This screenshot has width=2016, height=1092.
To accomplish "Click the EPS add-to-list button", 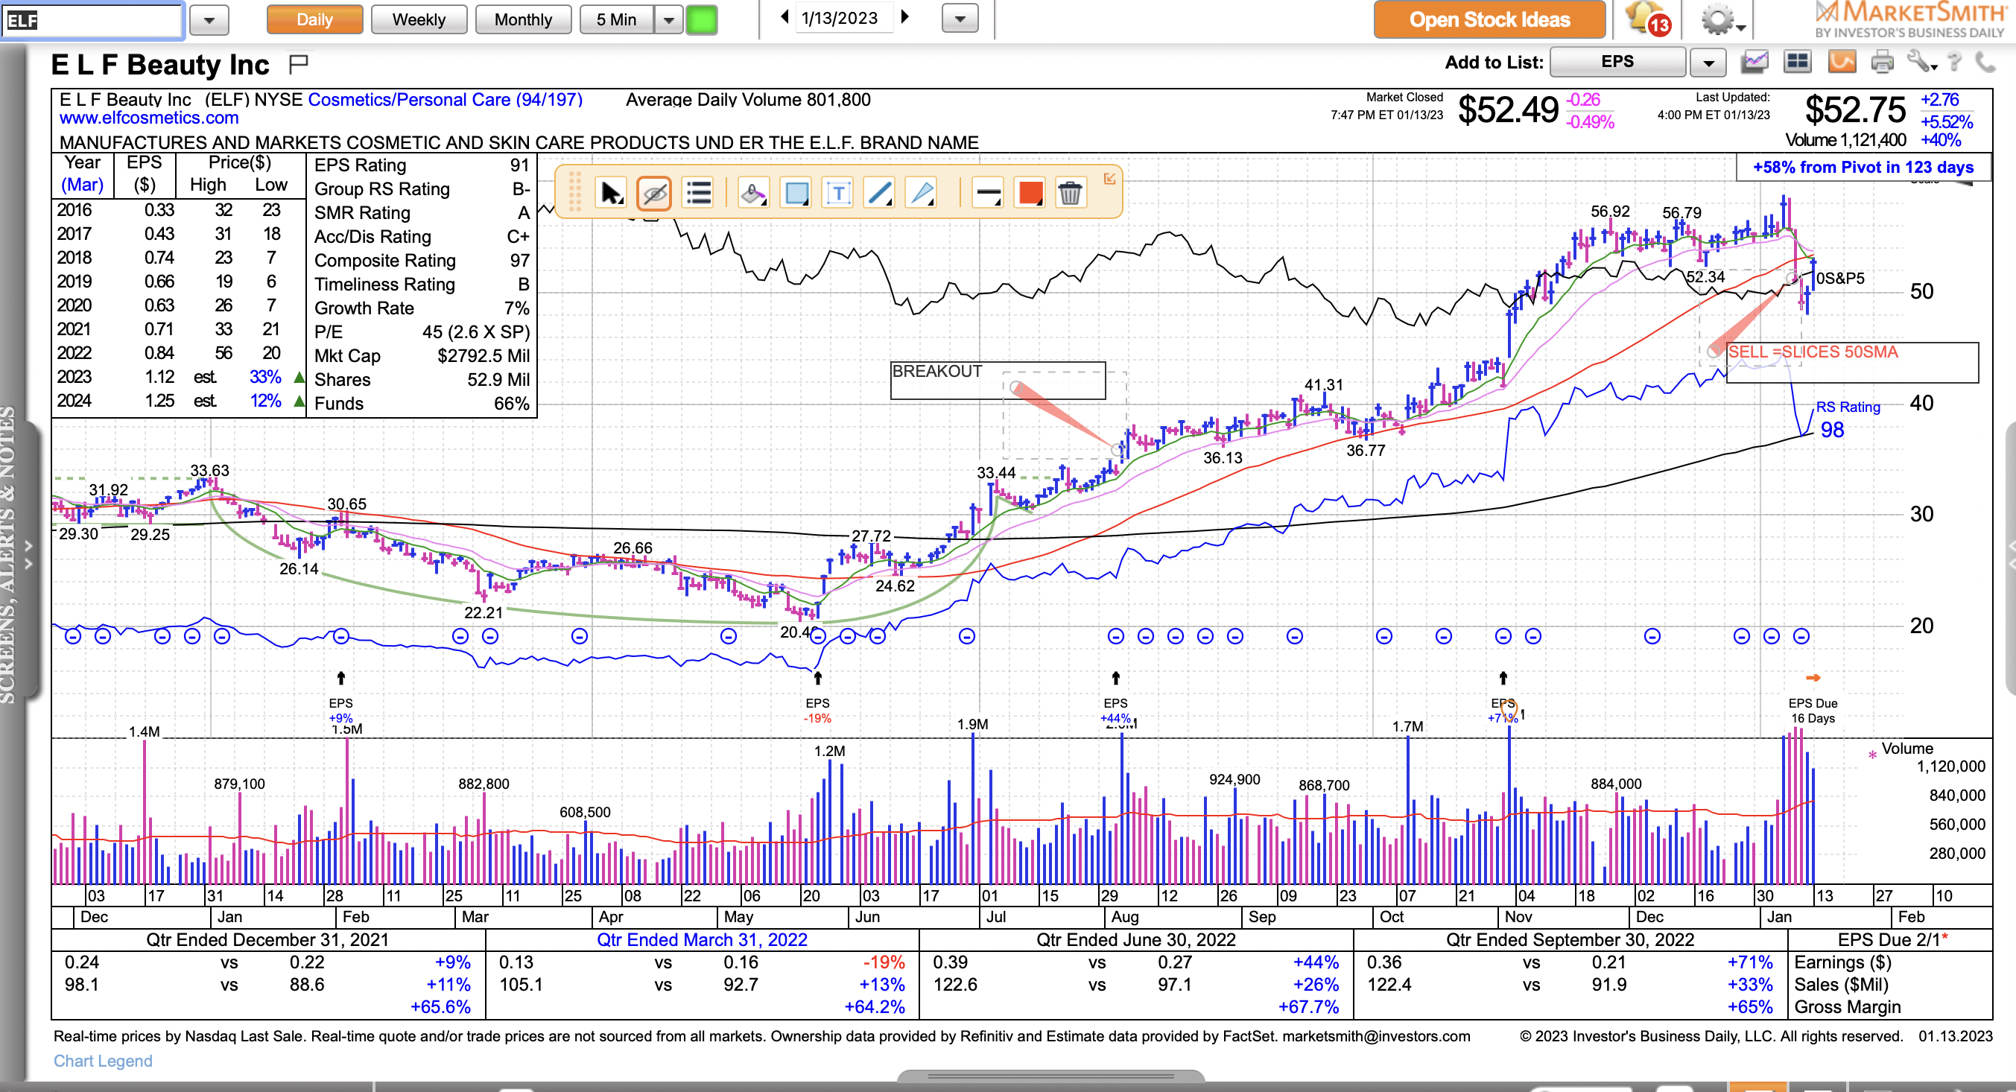I will [x=1617, y=63].
